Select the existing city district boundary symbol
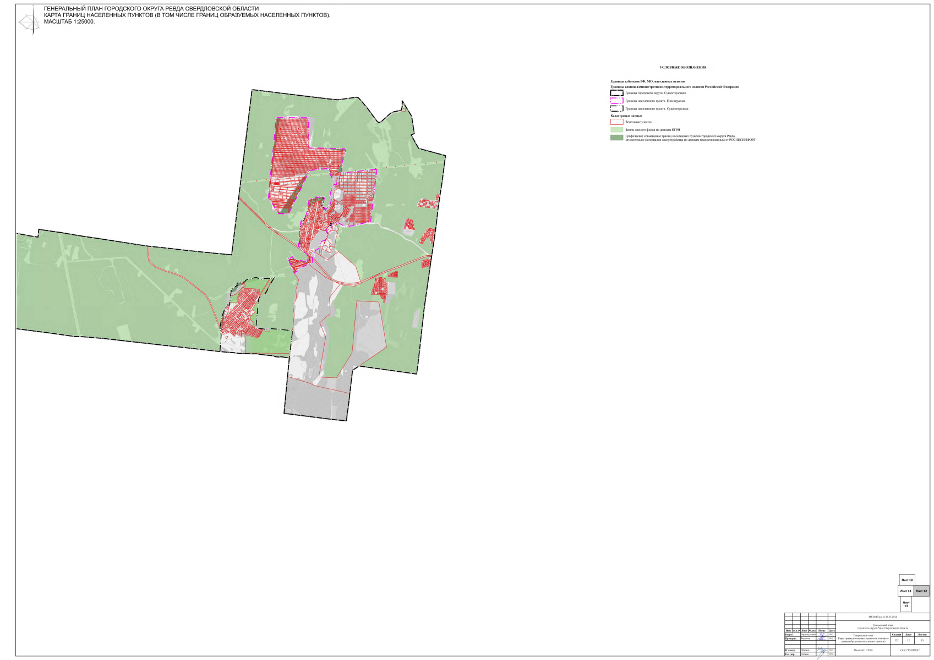The image size is (934, 660). click(616, 93)
